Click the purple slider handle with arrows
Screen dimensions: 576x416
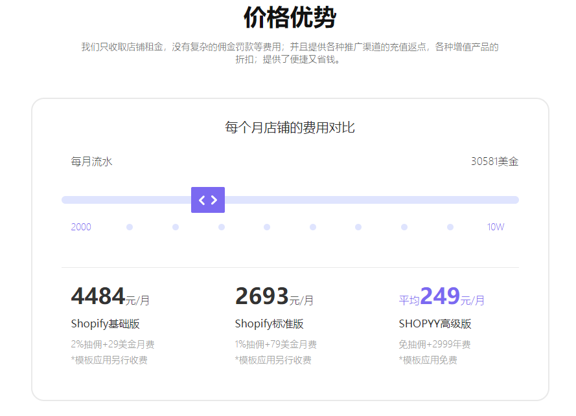[x=208, y=200]
